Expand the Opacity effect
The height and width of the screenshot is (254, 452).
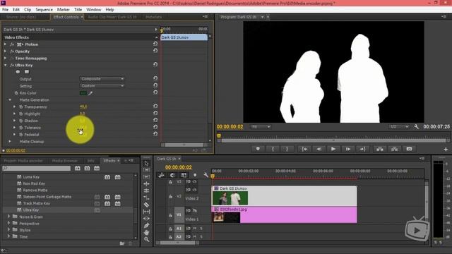(5, 52)
